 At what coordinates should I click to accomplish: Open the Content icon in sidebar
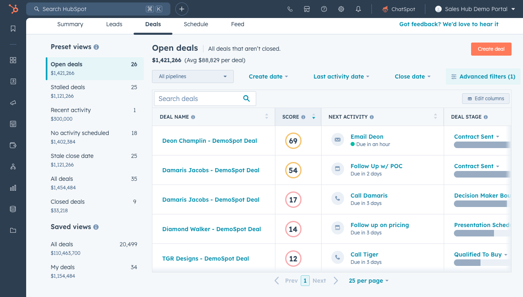[13, 124]
